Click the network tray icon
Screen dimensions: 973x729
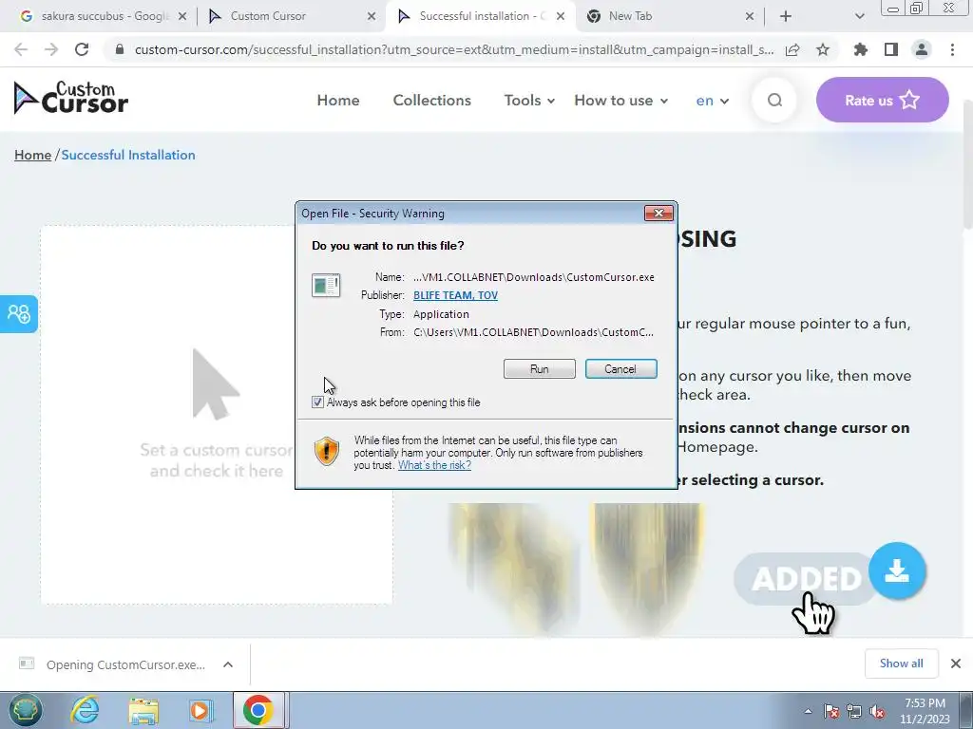click(x=854, y=711)
